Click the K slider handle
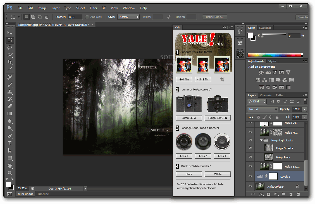 (262, 36)
